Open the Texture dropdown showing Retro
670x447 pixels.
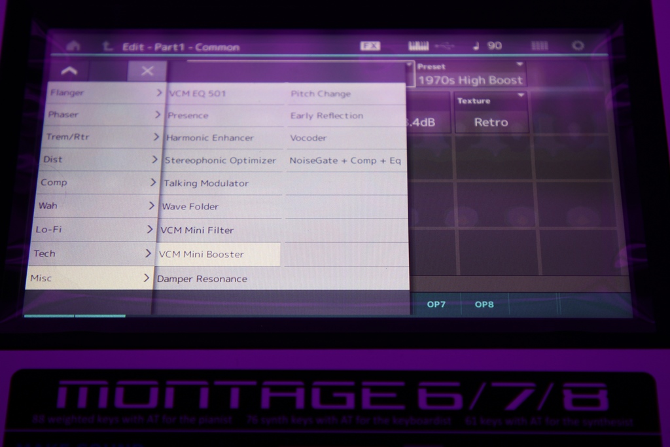(x=491, y=113)
